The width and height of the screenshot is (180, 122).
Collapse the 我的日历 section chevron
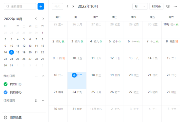pos(43,76)
